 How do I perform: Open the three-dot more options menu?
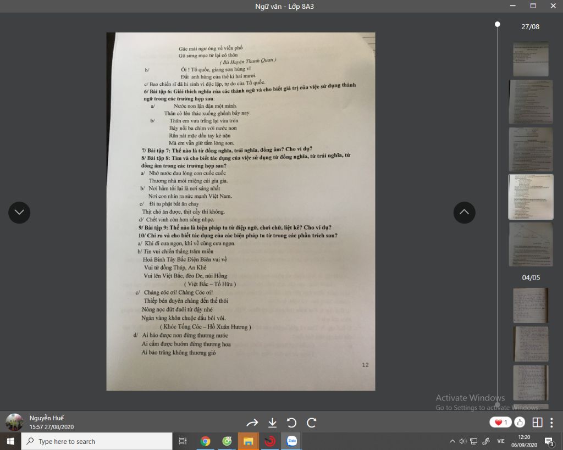pos(551,423)
